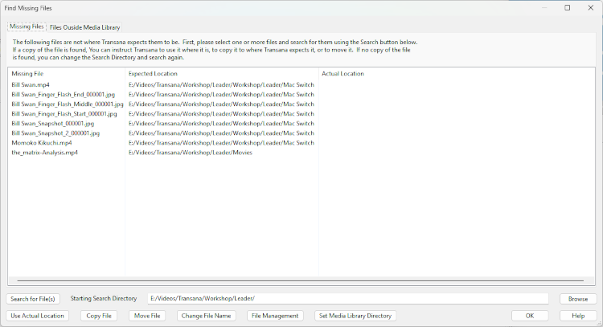The image size is (603, 327).
Task: Select Momoko Kikuchi.mp4 file entry
Action: click(41, 143)
